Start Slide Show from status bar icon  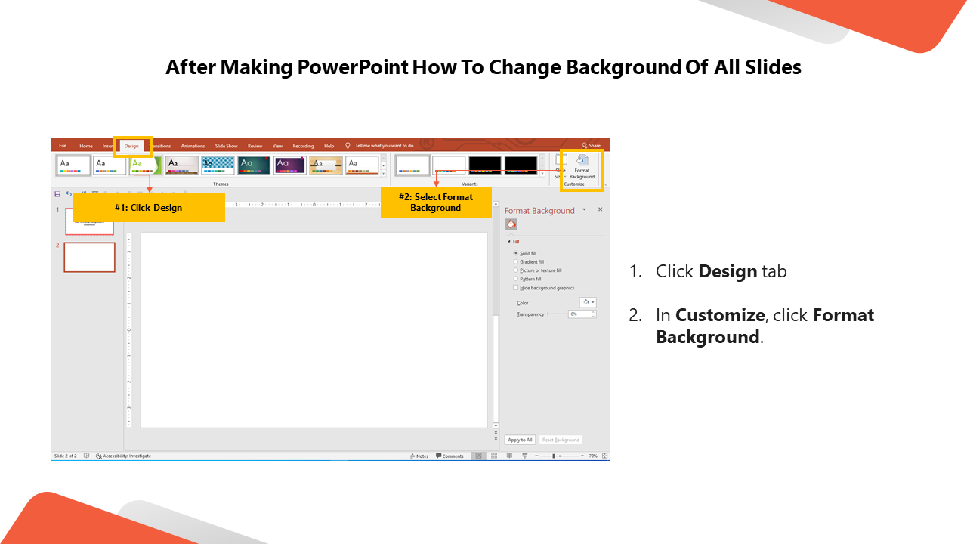click(x=525, y=456)
